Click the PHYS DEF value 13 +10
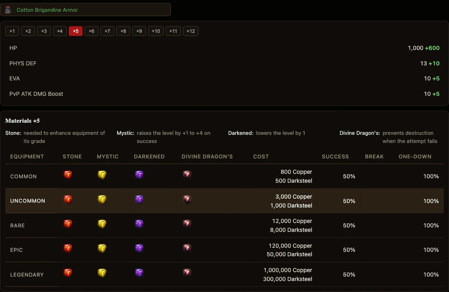This screenshot has width=449, height=292. point(430,63)
